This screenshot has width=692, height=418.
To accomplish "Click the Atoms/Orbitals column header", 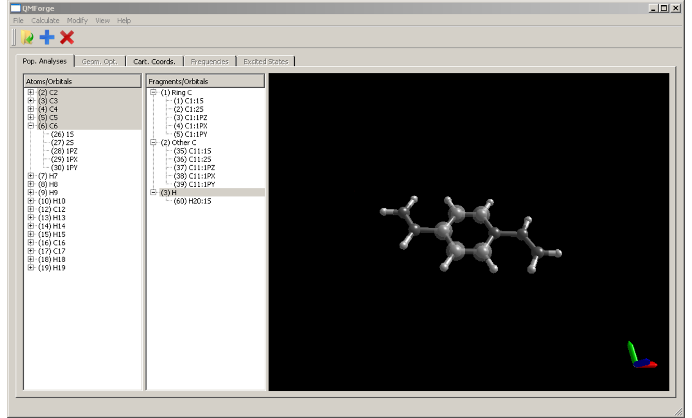I will [x=82, y=82].
